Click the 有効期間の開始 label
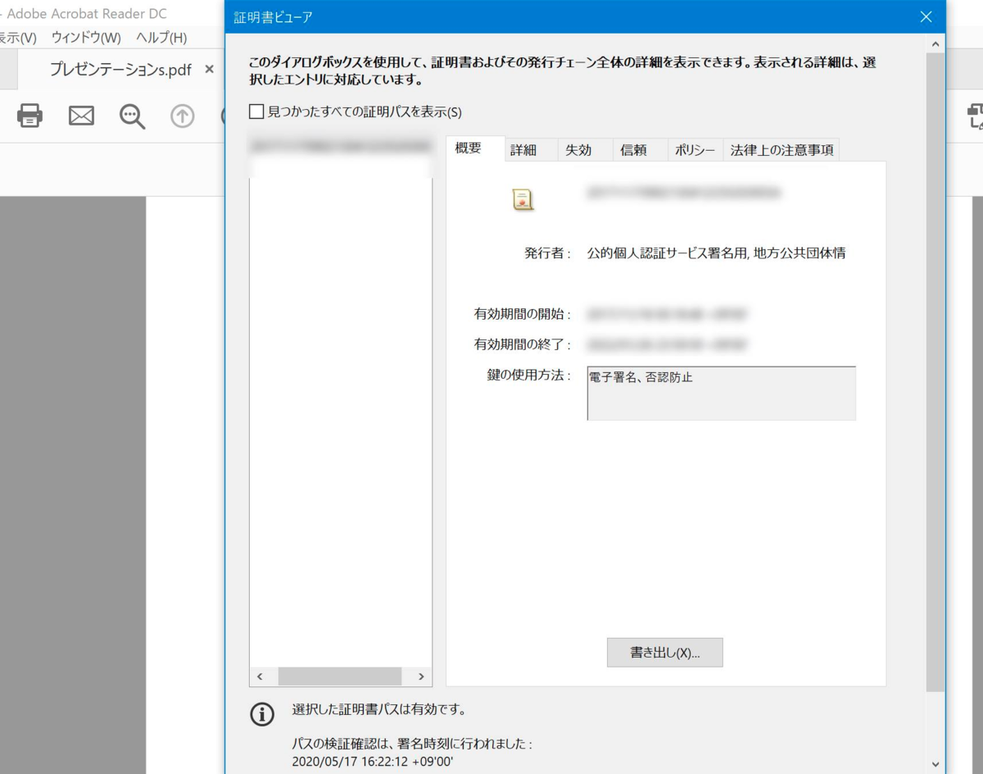The image size is (983, 774). click(x=522, y=313)
